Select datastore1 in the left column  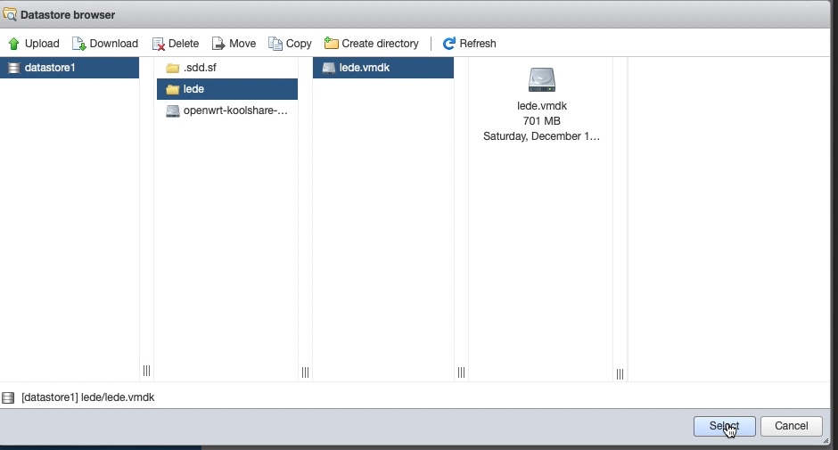(x=49, y=68)
